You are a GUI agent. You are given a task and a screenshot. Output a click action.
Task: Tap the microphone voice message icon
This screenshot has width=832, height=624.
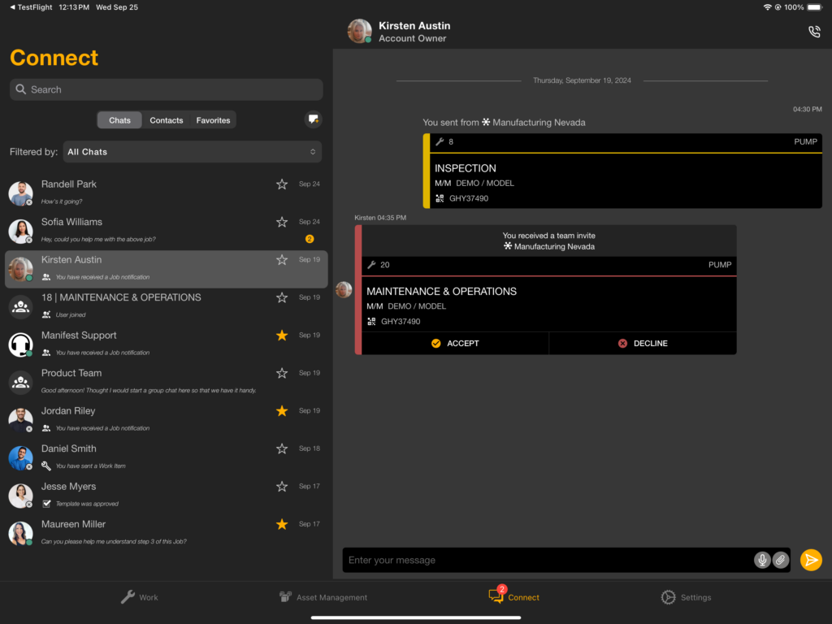point(762,560)
